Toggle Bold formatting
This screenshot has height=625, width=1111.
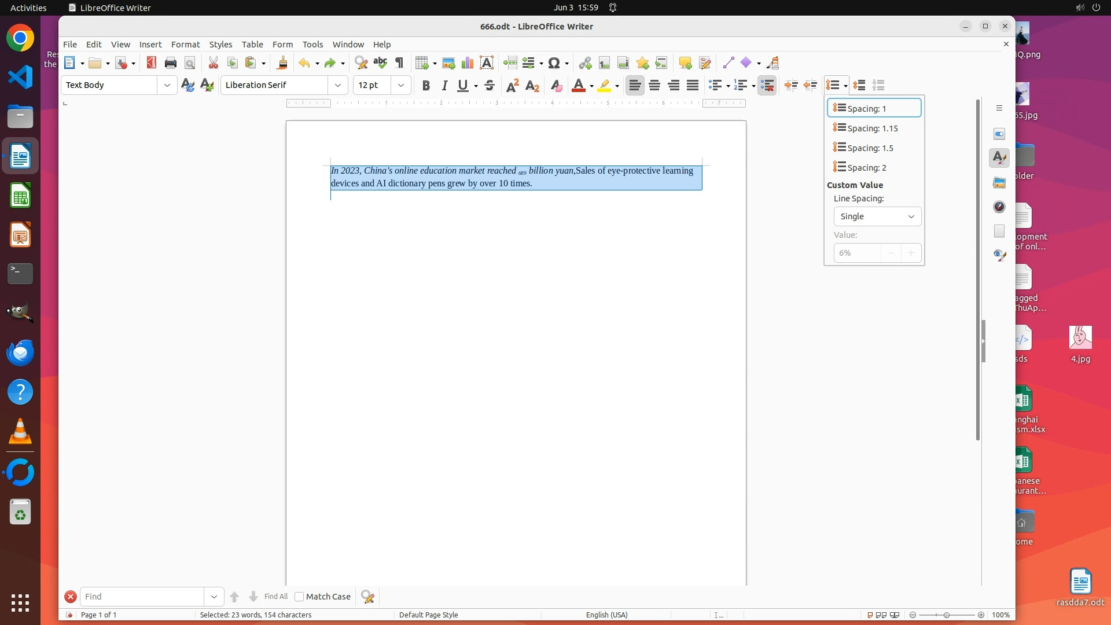426,86
